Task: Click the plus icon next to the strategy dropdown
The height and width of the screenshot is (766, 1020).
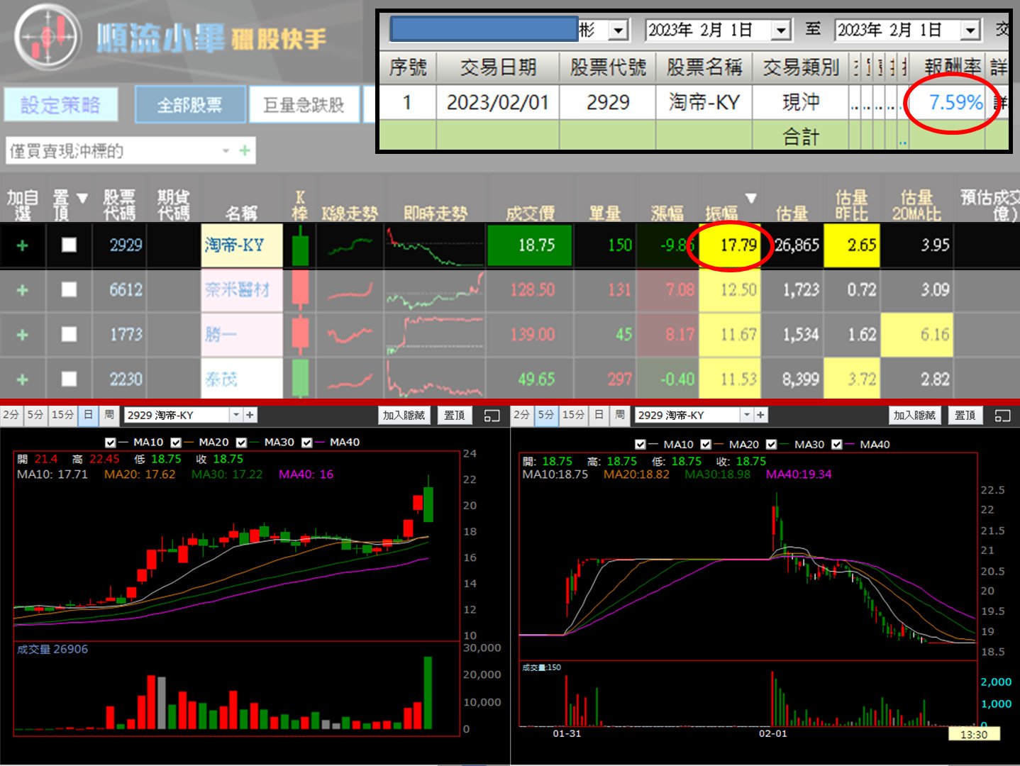Action: click(244, 151)
